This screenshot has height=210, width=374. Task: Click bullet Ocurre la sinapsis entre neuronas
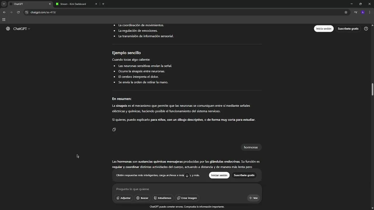(141, 71)
